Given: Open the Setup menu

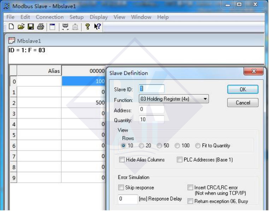Looking at the screenshot, I should [x=76, y=17].
